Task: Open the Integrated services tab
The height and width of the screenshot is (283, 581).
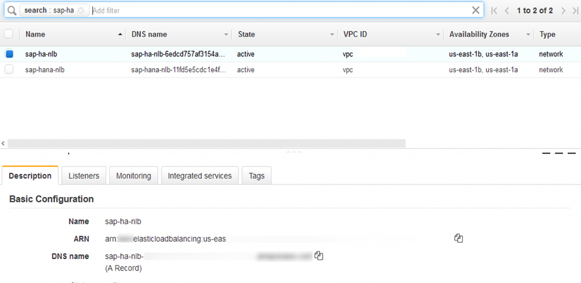Action: click(200, 176)
